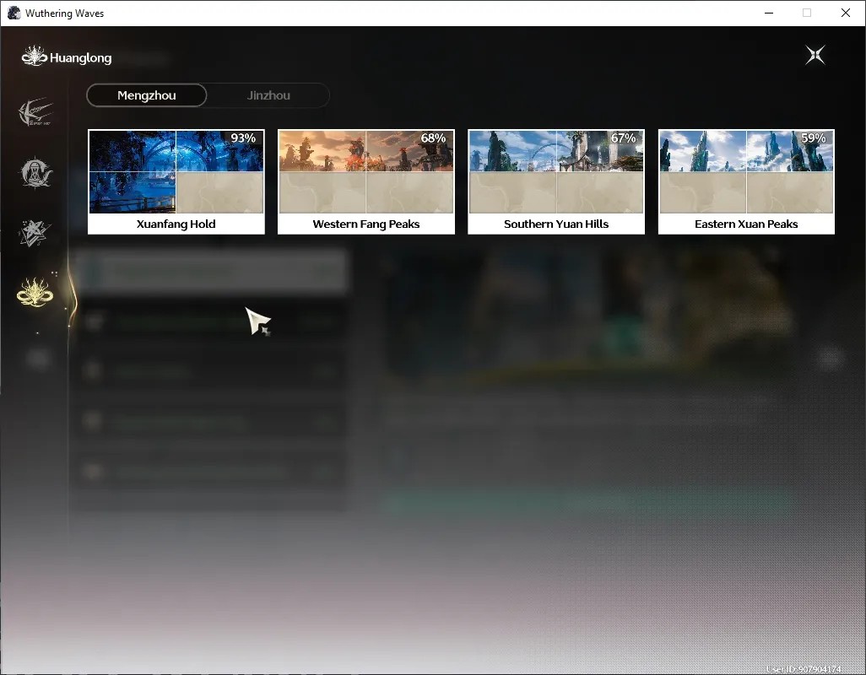Click the 93% progress badge

(243, 138)
